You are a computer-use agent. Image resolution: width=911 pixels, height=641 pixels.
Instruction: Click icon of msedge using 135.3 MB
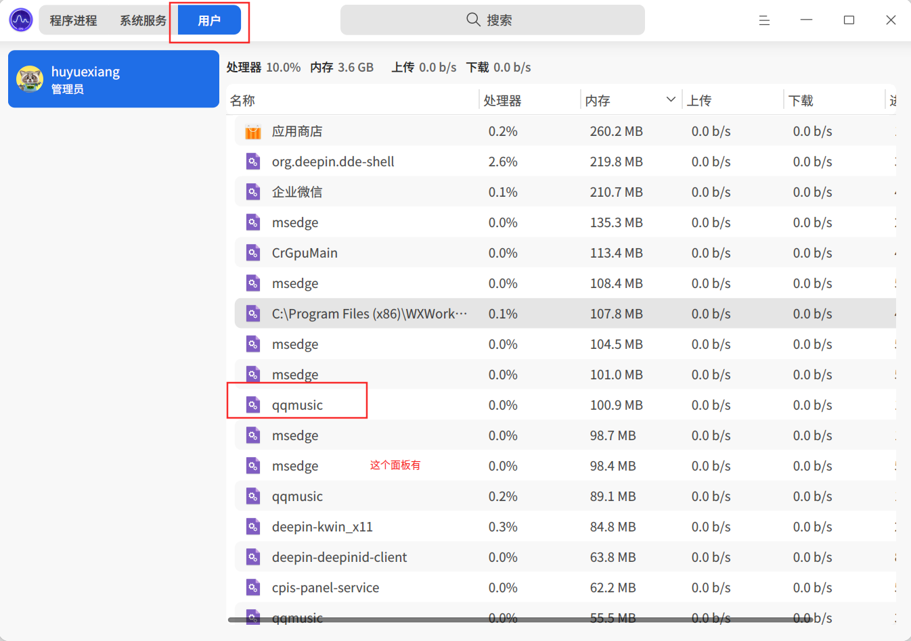(253, 222)
